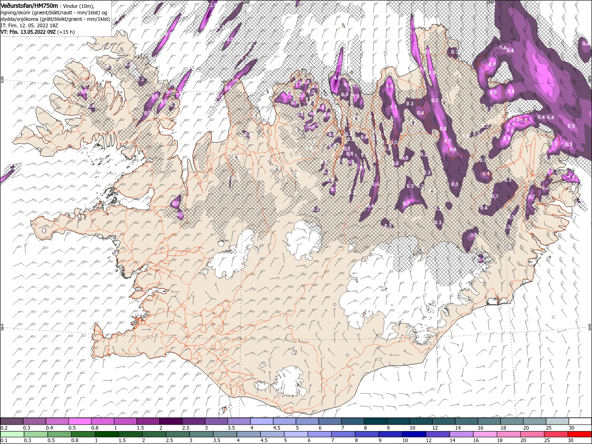Select the teal swatch labeled 12 in snow legend
Screen dimensions: 592x444
(x=444, y=421)
